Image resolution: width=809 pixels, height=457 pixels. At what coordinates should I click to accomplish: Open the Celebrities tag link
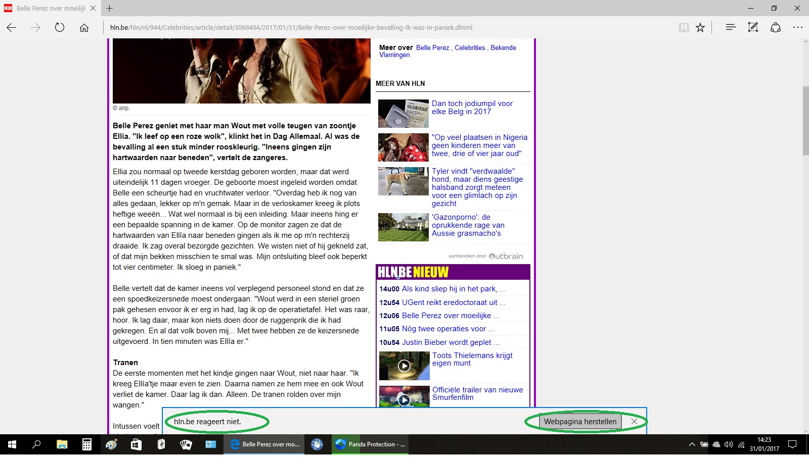(470, 48)
